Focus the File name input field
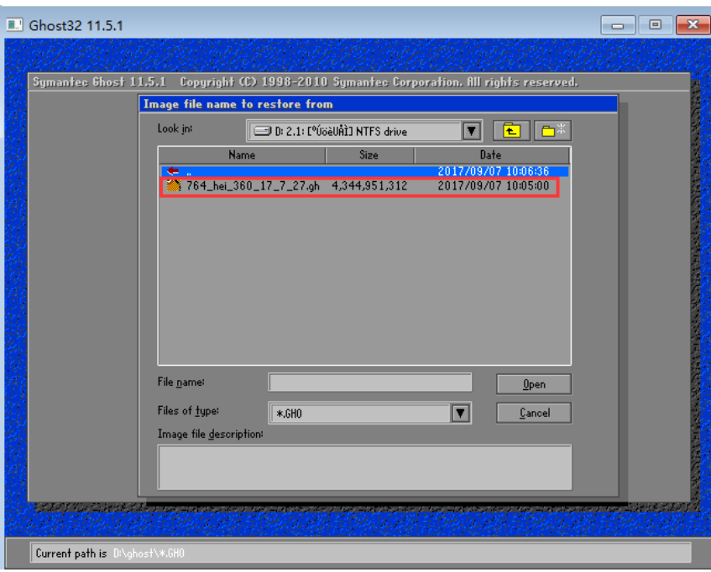The height and width of the screenshot is (572, 711). click(370, 382)
